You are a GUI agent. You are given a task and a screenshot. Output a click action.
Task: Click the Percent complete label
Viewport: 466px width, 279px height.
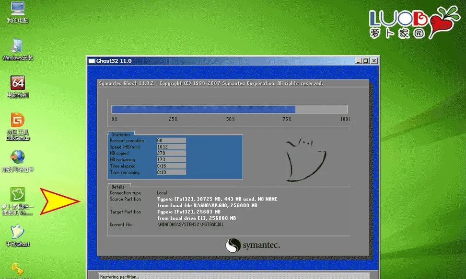(127, 141)
